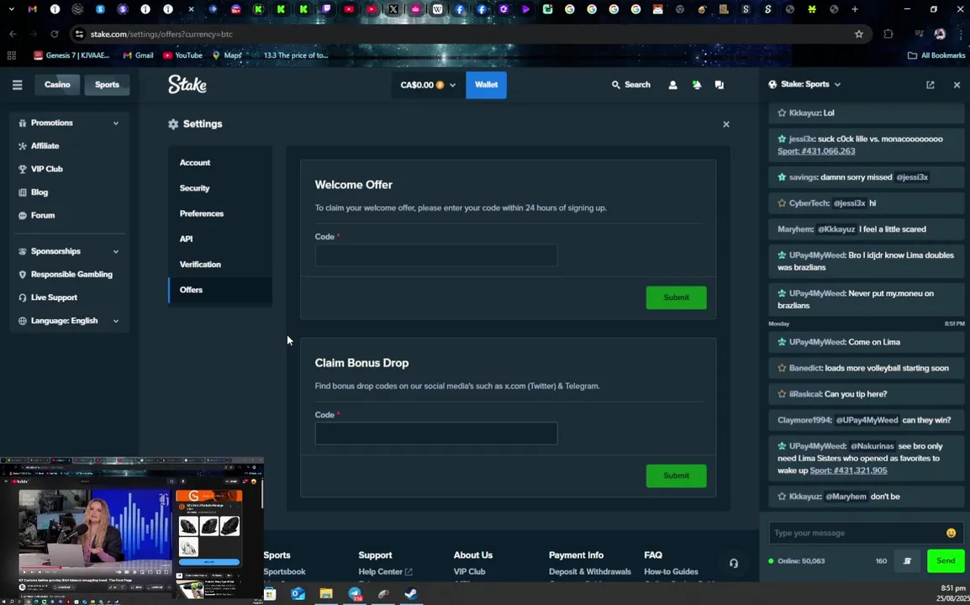Open VIP Club in the sidebar
Viewport: 970px width, 605px height.
click(46, 169)
